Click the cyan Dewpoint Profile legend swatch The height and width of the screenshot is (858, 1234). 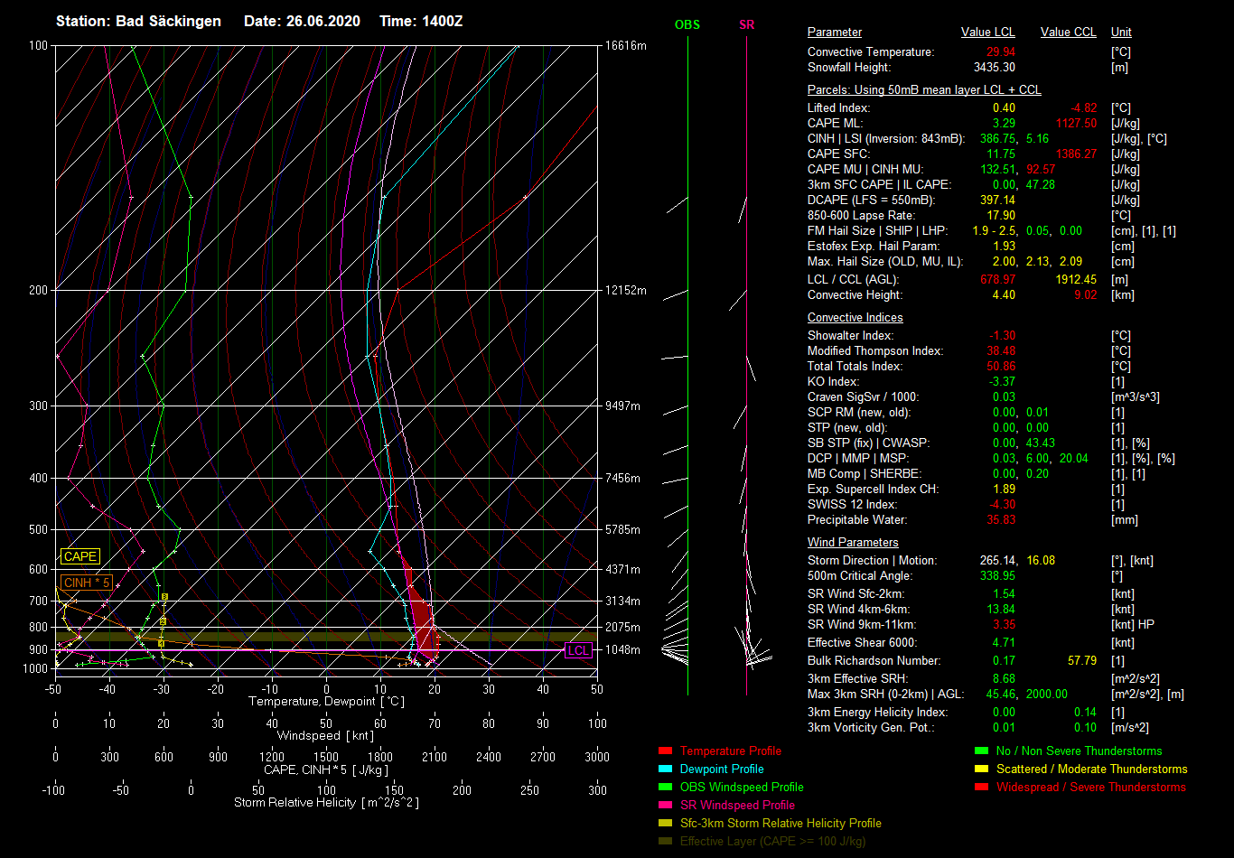(x=665, y=769)
